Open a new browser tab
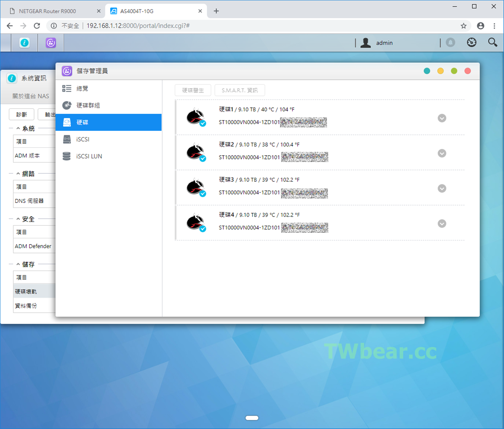Viewport: 504px width, 429px height. click(x=216, y=11)
